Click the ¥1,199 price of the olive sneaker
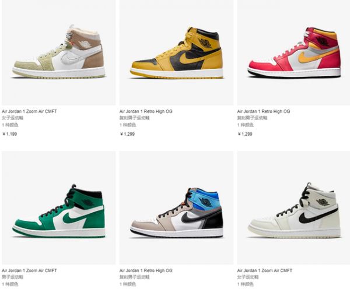 9,134
